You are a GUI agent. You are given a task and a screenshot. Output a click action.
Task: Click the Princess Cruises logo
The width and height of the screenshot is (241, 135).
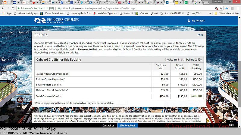56,20
